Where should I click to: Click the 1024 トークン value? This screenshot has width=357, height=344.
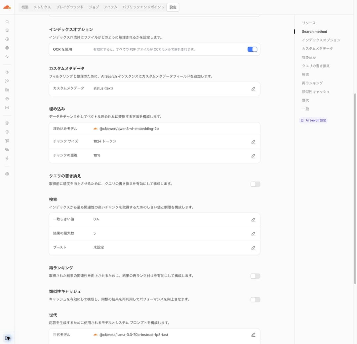[105, 141]
